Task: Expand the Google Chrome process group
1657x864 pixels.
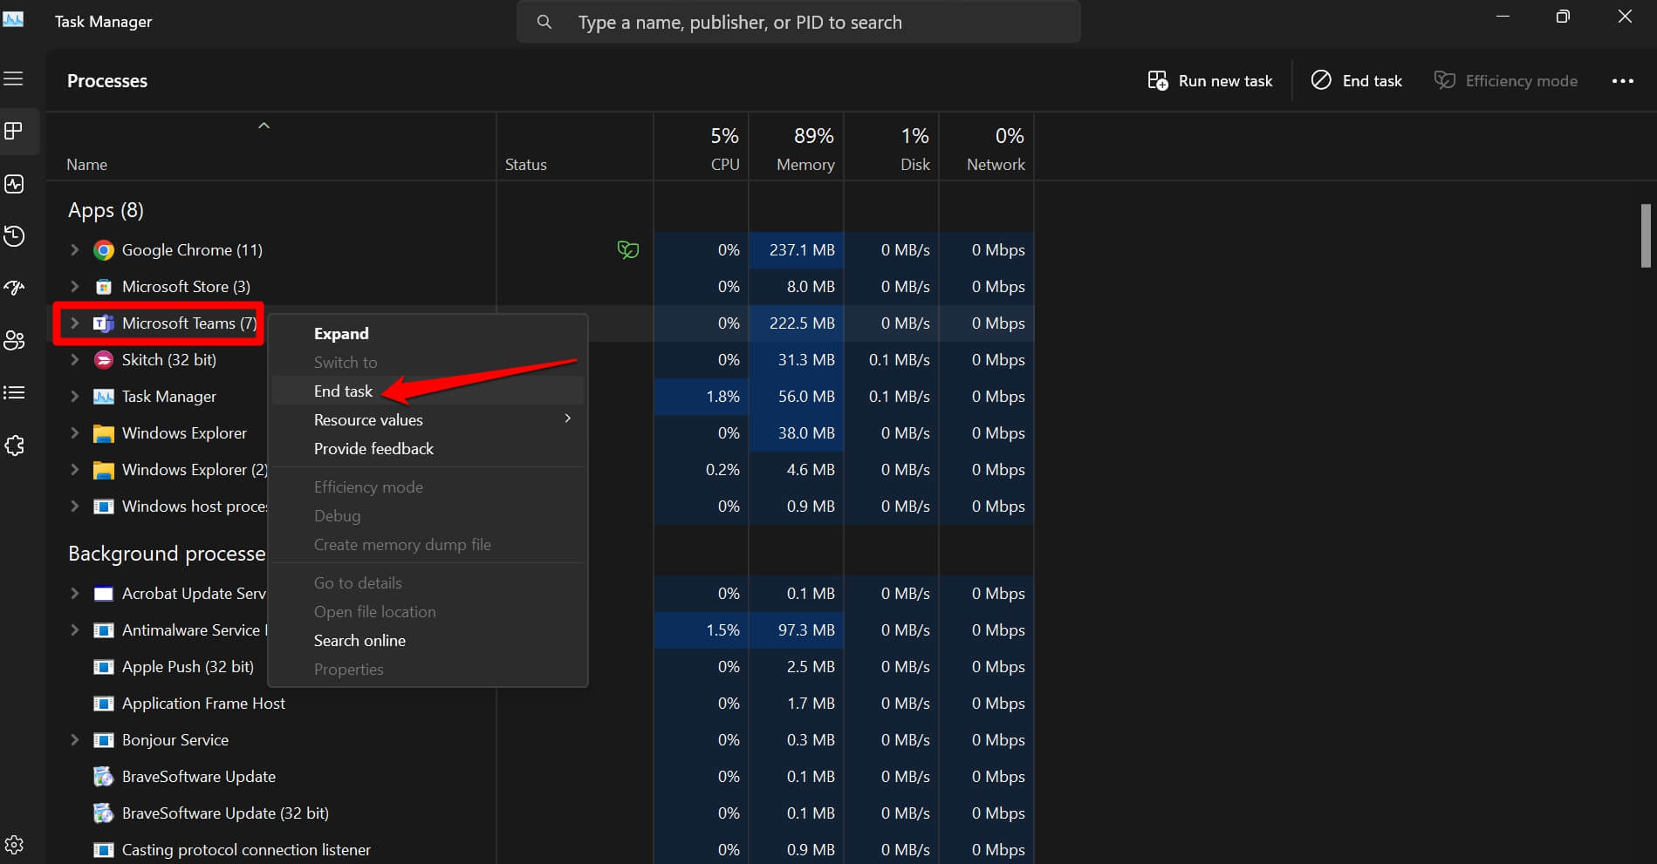Action: pos(75,250)
